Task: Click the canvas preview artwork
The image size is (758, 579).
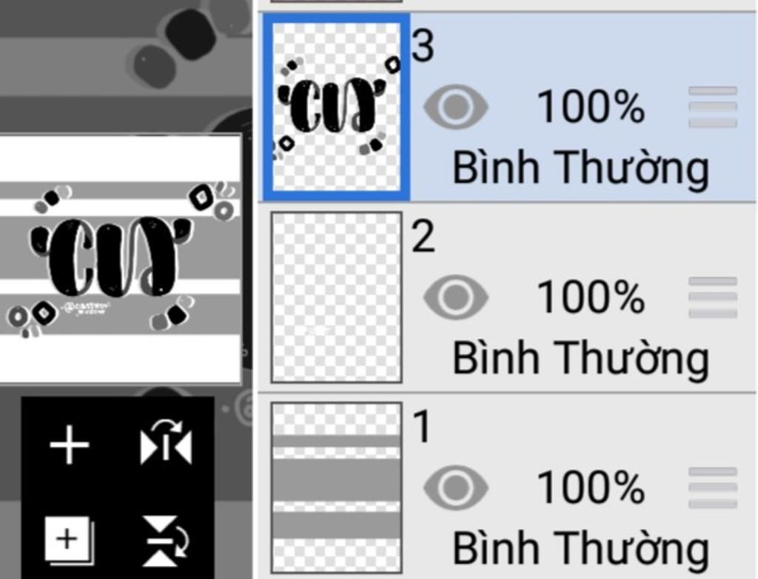Action: 121,260
